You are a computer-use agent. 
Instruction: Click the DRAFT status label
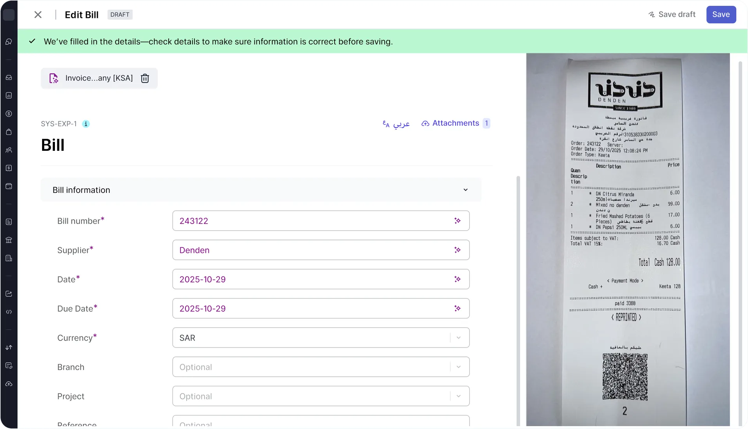pos(120,14)
